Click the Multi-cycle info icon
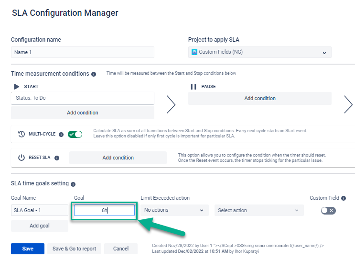Screen dimensions: 355x261 pyautogui.click(x=61, y=135)
